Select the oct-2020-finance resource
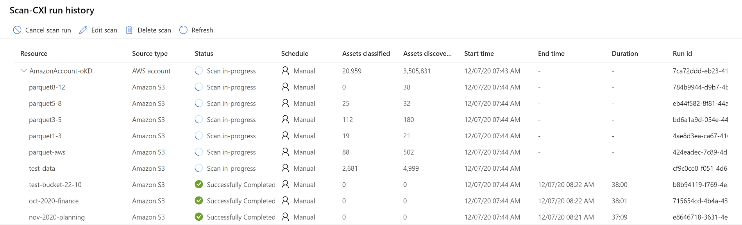Viewport: 742px width, 225px height. pyautogui.click(x=54, y=201)
